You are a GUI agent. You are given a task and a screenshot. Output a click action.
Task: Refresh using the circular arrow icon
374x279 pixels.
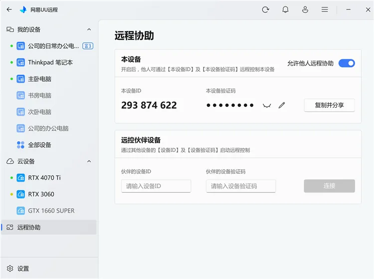[x=265, y=9]
